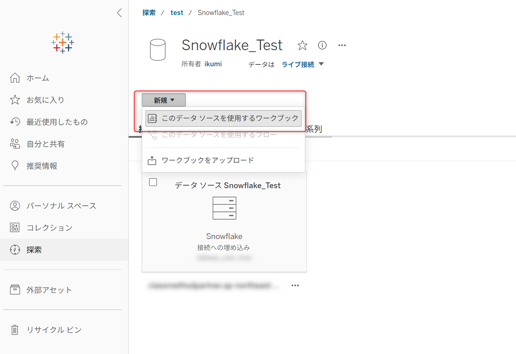Open more actions ellipsis beside title

[342, 45]
